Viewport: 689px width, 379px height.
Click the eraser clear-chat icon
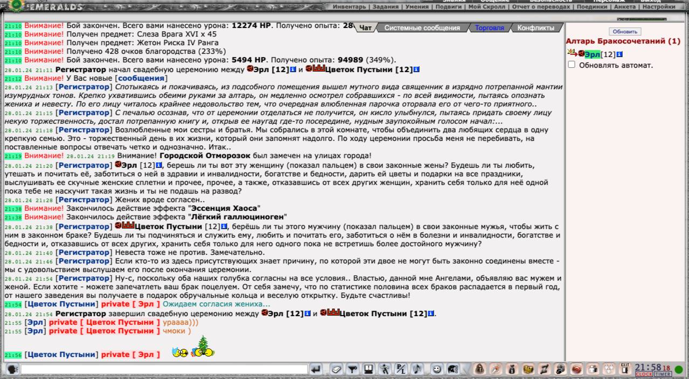337,369
